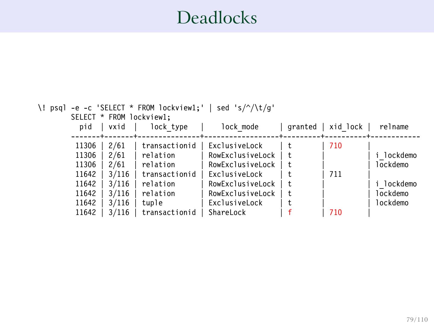Click i_lockdemo in the pid 11642 row

pos(396,184)
